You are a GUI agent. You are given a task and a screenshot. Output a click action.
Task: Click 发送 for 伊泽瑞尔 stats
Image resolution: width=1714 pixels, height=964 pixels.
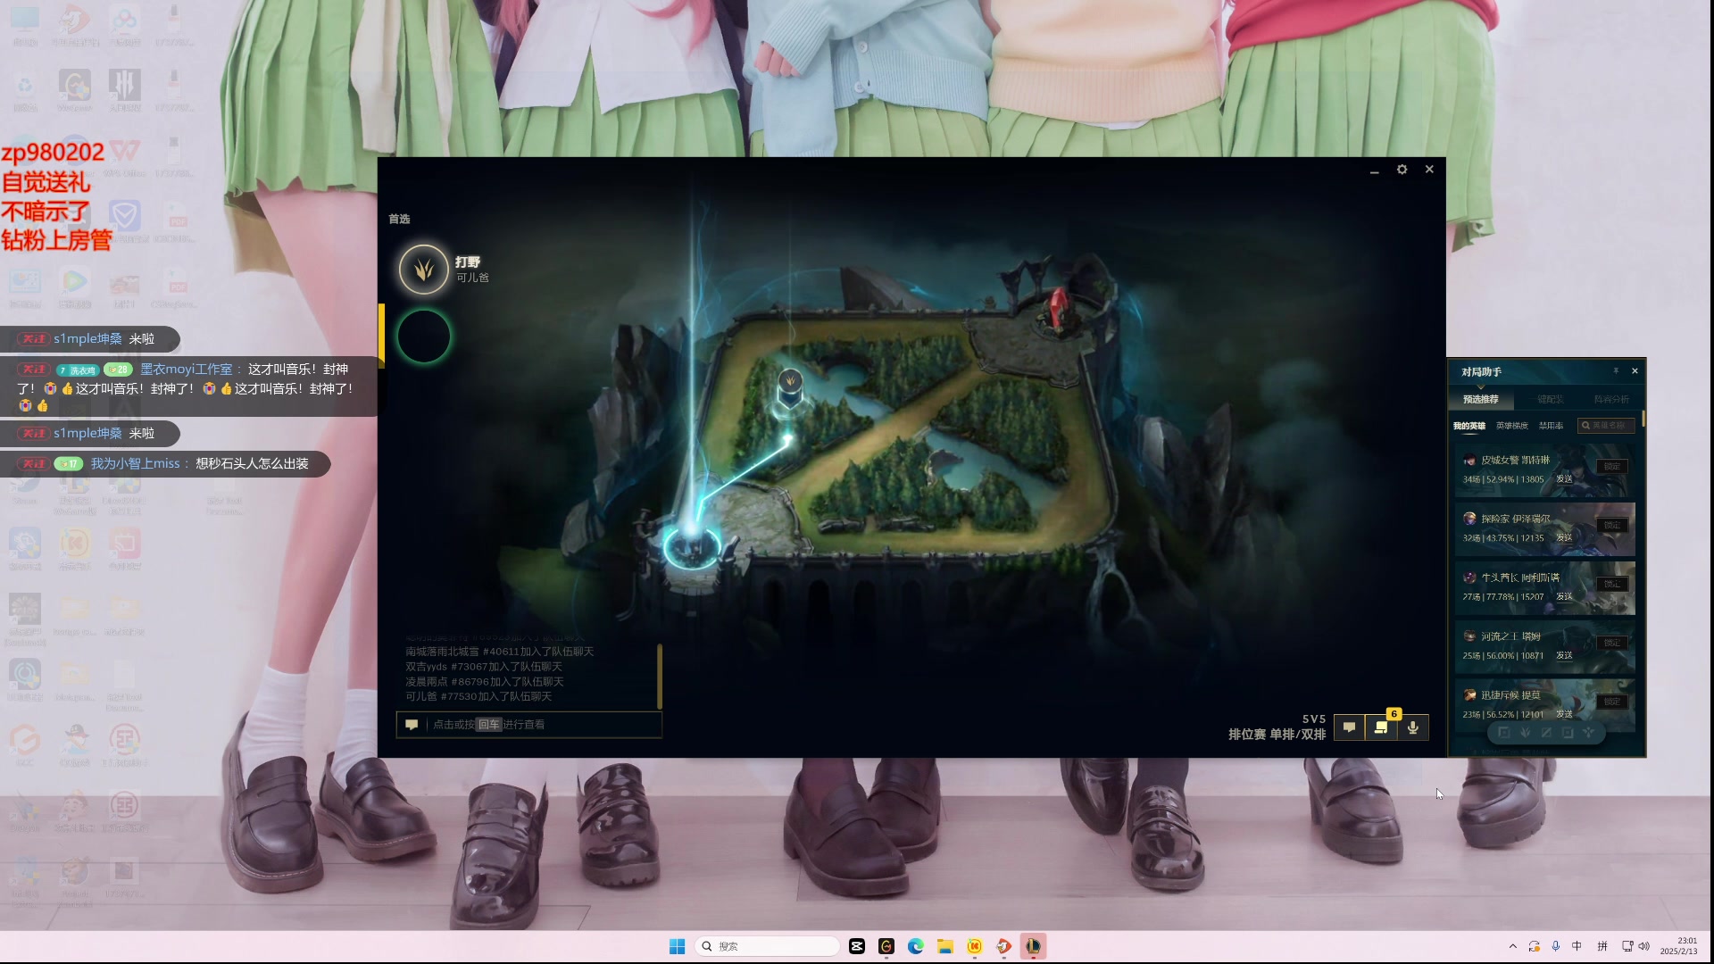1564,538
